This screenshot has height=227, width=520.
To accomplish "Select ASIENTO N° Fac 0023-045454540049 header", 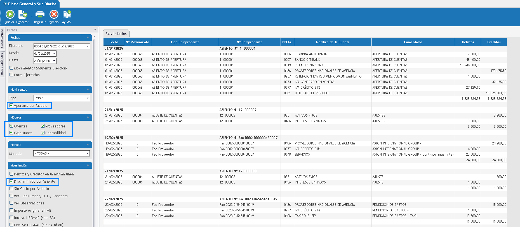I will click(305, 199).
